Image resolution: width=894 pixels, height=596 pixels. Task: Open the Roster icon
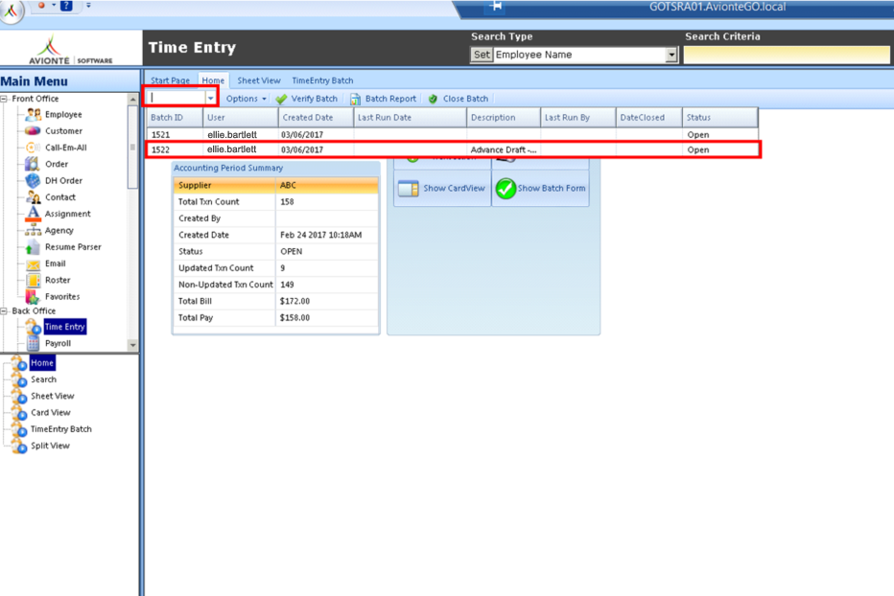pyautogui.click(x=33, y=281)
